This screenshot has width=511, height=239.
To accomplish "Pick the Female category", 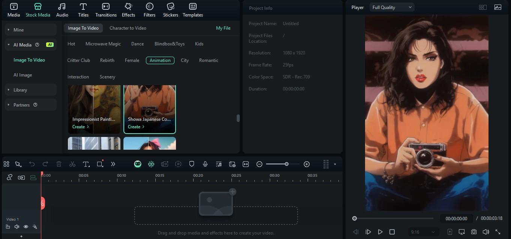I will click(x=132, y=60).
